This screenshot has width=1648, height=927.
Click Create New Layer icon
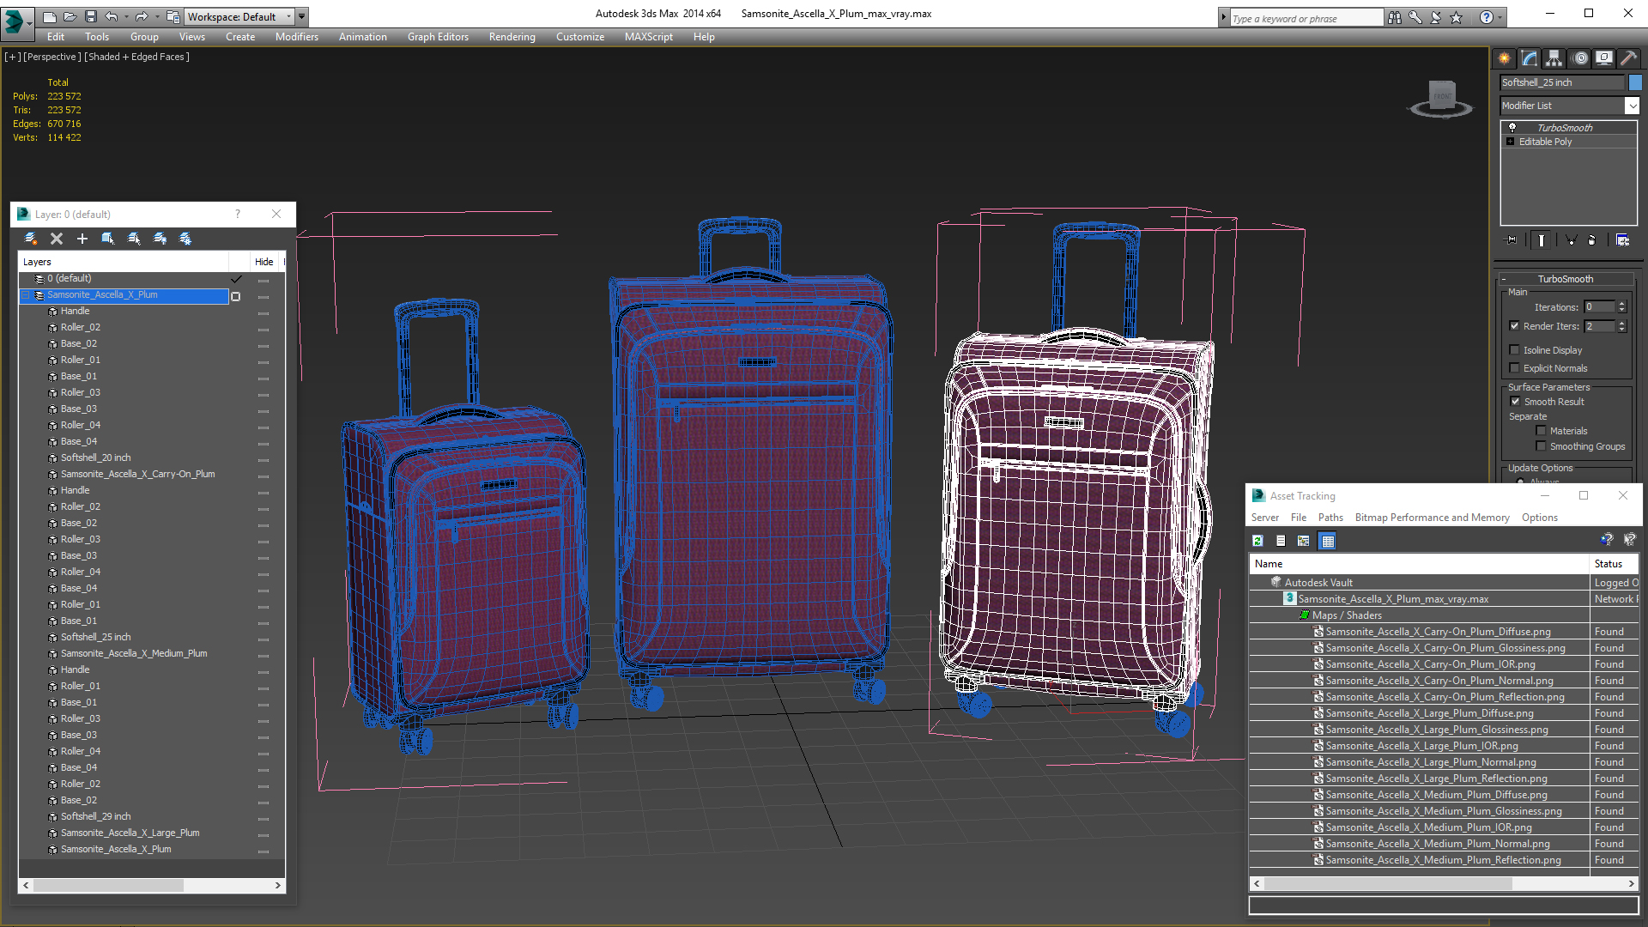click(x=31, y=239)
